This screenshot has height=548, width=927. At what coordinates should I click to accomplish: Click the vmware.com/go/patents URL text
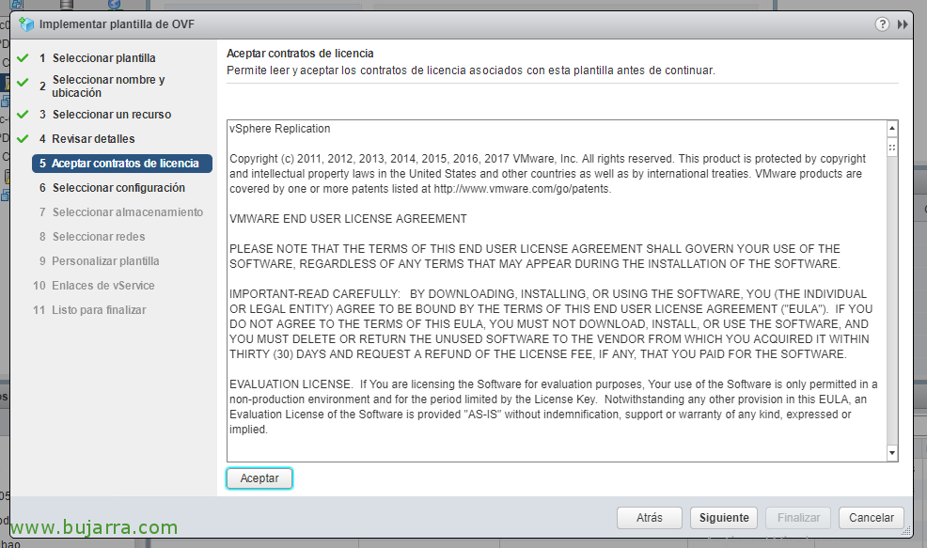coord(522,189)
